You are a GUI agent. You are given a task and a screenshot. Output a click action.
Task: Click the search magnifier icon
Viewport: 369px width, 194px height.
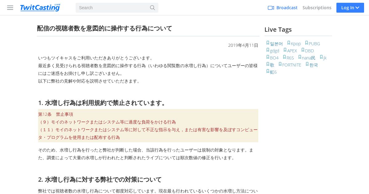(x=153, y=8)
